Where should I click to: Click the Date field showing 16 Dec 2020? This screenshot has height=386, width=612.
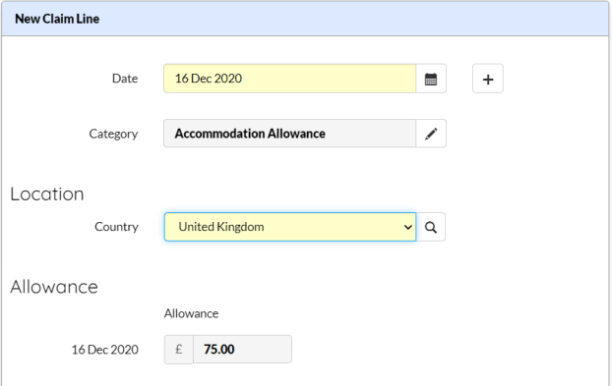290,79
